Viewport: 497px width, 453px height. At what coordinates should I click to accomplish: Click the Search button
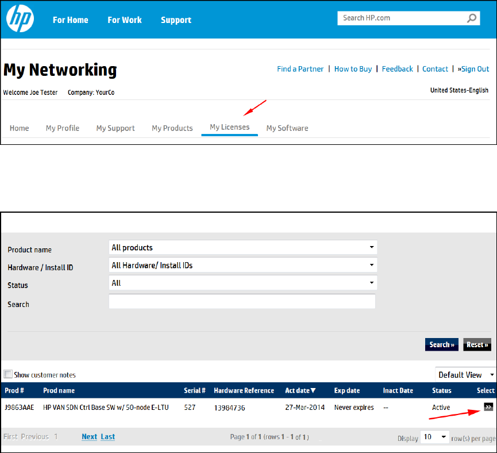point(441,344)
